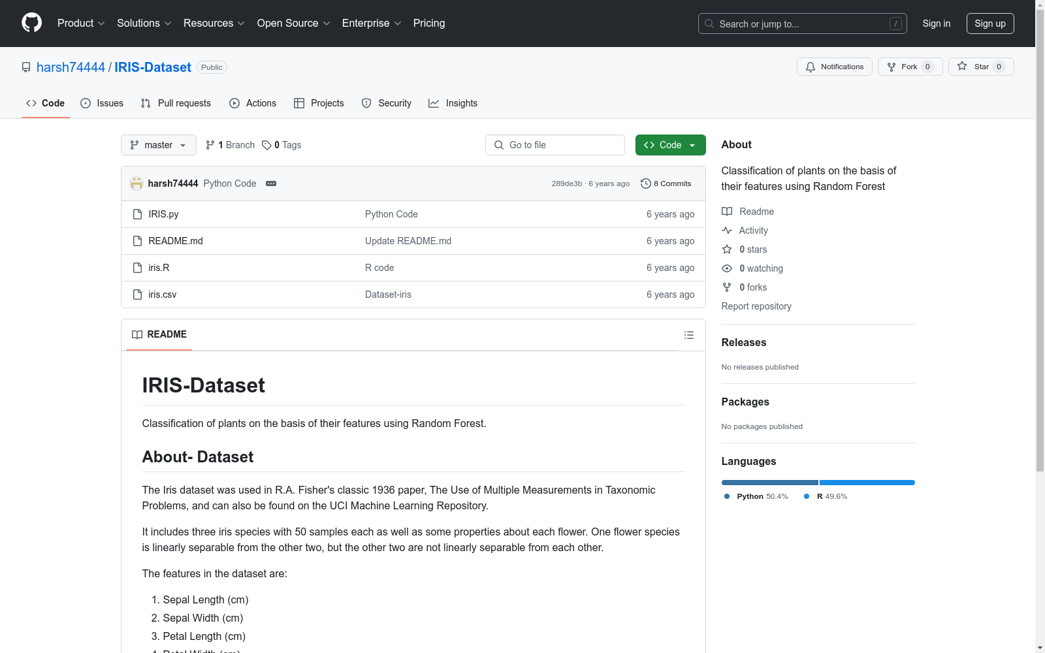Click the bell icon in Notifications

click(x=811, y=67)
